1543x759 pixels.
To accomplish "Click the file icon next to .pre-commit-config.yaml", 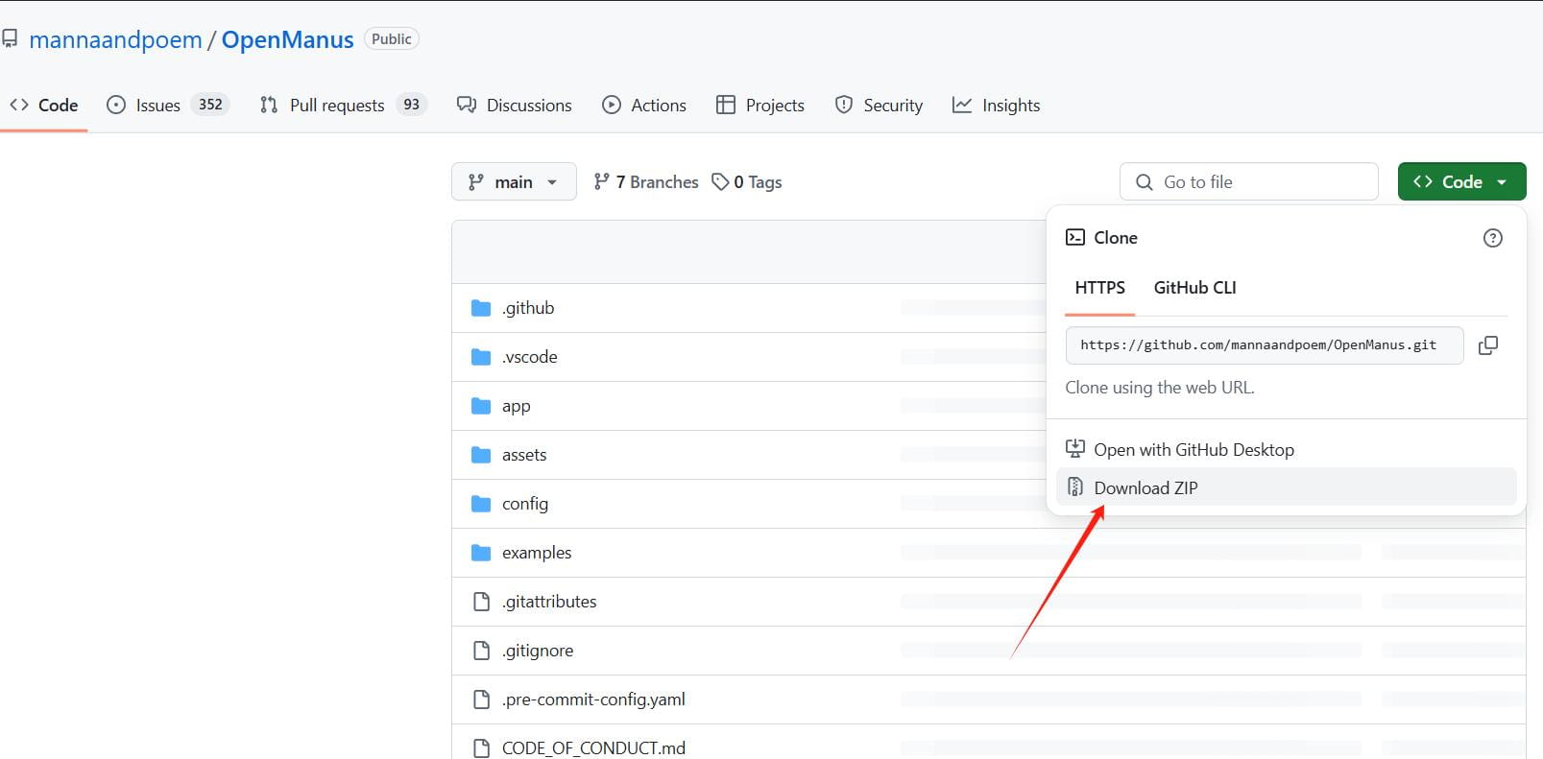I will 482,700.
